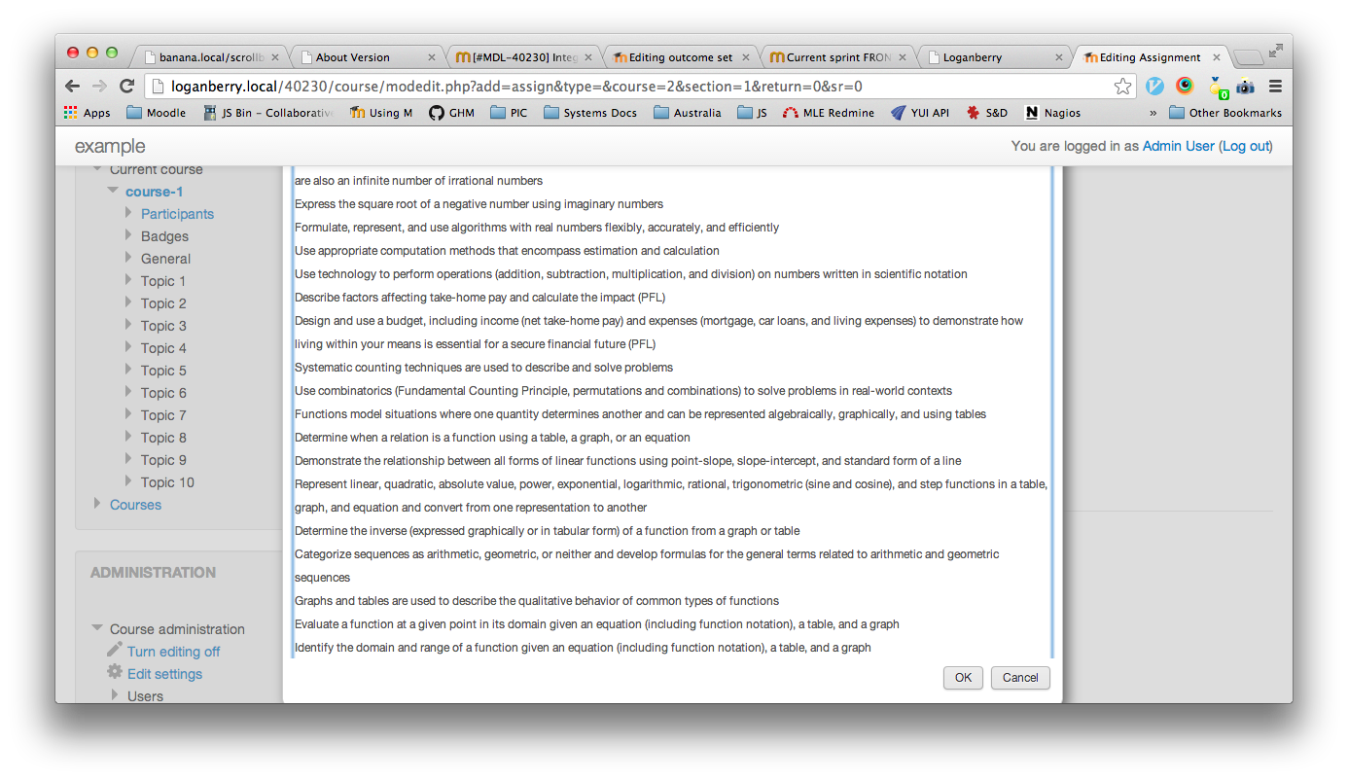Screen dimensions: 1348x780
Task: Collapse the course-1 tree arrow
Action: tap(114, 191)
